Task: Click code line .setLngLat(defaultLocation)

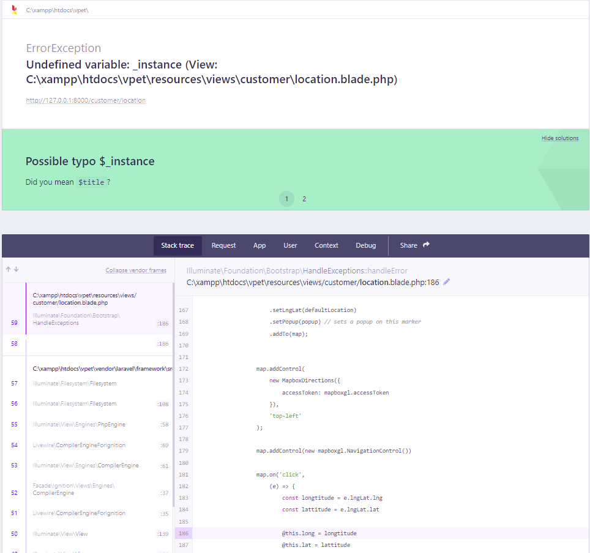Action: click(x=313, y=310)
